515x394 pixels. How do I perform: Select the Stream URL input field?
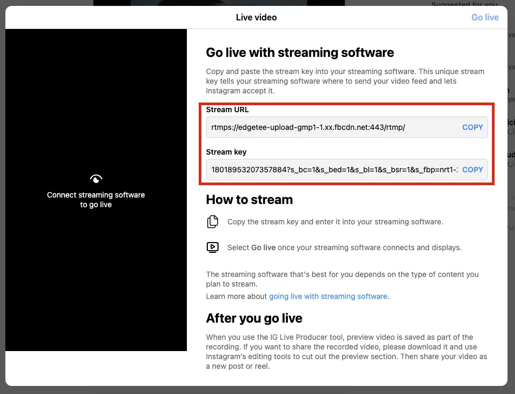[347, 127]
